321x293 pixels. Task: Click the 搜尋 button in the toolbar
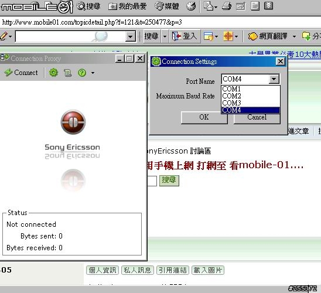click(x=151, y=36)
